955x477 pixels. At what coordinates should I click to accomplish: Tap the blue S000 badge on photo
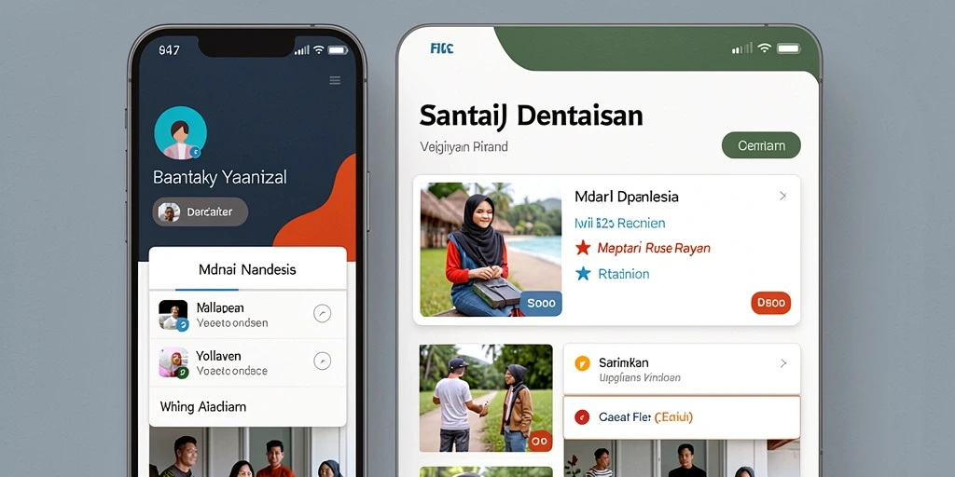[541, 303]
